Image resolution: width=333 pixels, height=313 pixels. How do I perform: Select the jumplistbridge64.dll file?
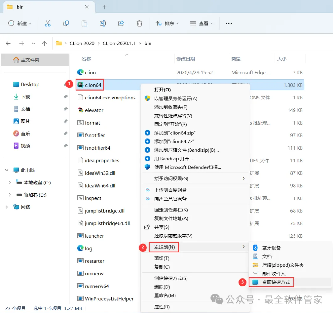pyautogui.click(x=108, y=223)
